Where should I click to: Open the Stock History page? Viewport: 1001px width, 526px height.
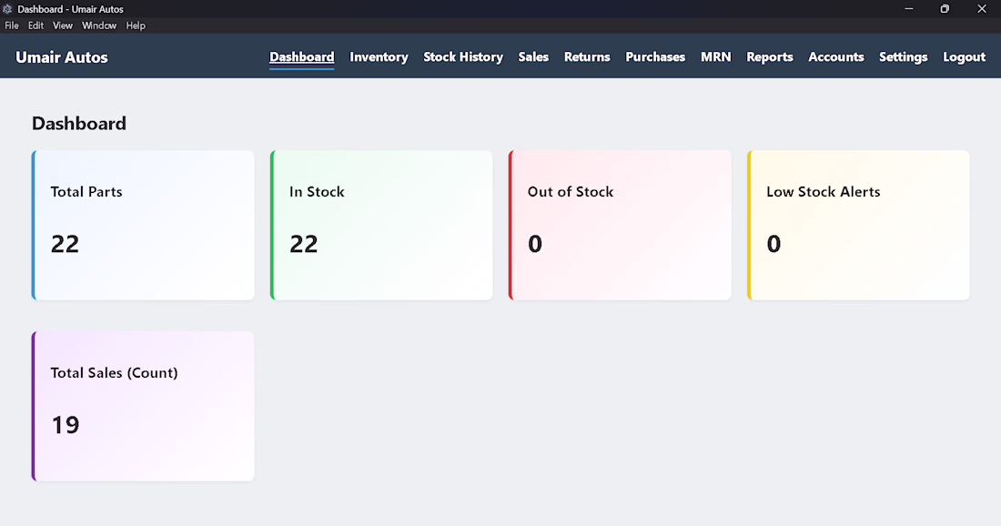coord(463,56)
